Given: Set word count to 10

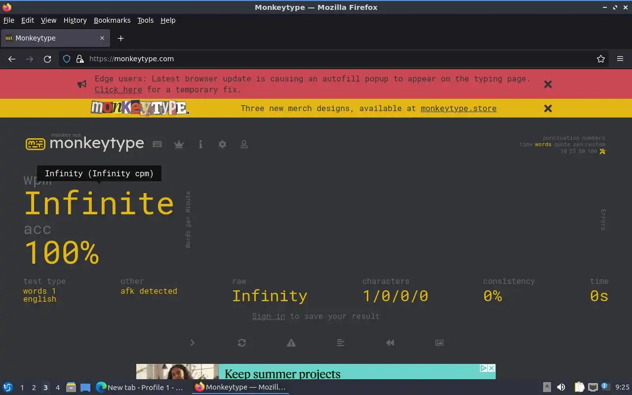Looking at the screenshot, I should [564, 152].
